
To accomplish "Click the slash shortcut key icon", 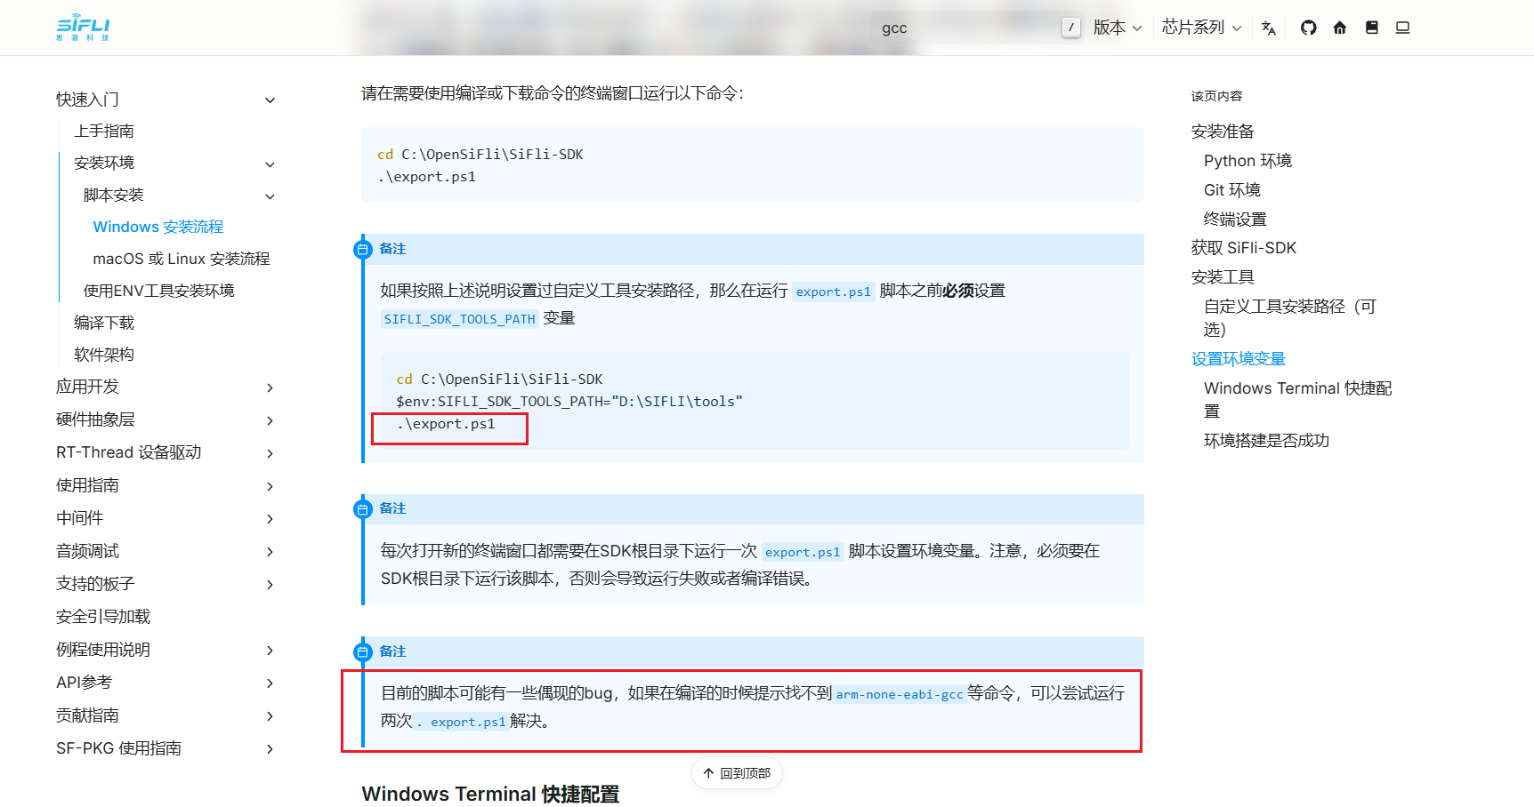I will pyautogui.click(x=1071, y=28).
